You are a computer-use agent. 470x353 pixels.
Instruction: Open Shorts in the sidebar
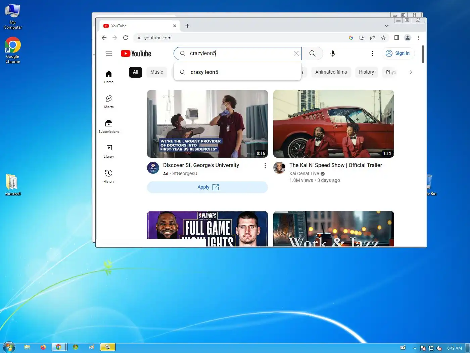point(109,102)
